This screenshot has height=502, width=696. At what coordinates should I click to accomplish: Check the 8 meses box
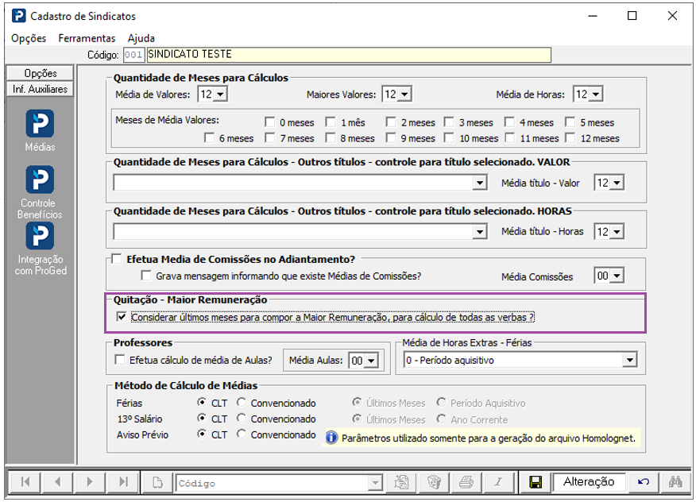click(331, 138)
